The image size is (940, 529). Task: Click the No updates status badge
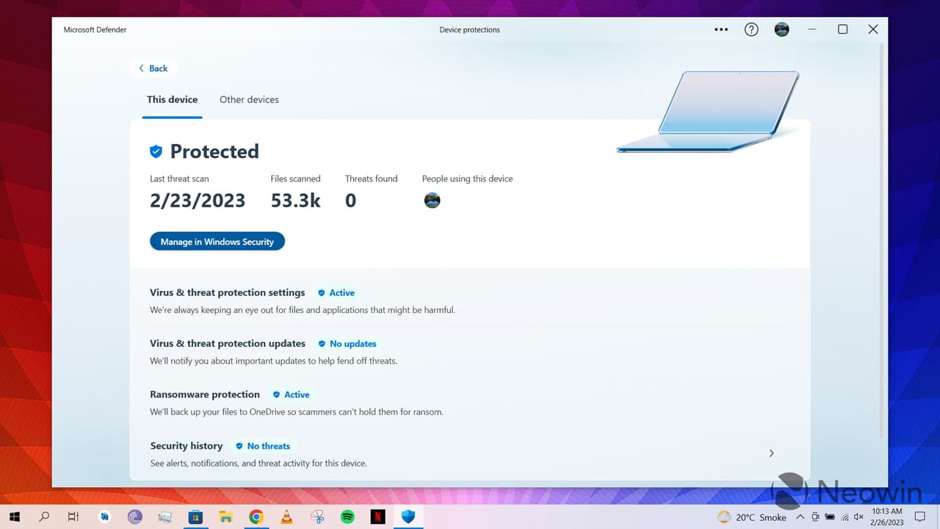point(347,344)
